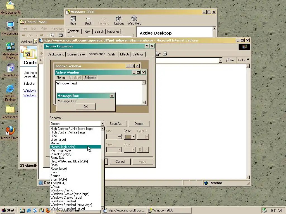Screen dimensions: 286x214
Task: Open the Search tab in help window
Action: 99,31
